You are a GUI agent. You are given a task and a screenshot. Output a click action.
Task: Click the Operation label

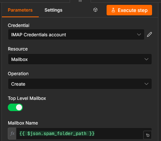click(18, 74)
